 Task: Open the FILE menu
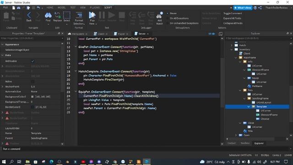(5, 7)
